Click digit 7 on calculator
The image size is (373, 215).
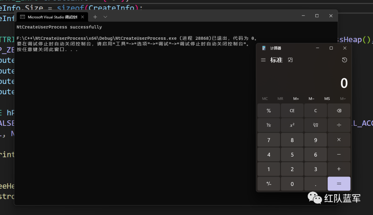[269, 140]
